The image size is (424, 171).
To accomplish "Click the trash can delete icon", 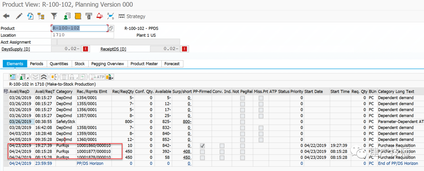I will (x=64, y=77).
